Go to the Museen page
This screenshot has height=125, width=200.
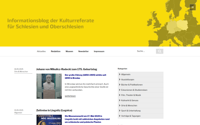pos(69,51)
